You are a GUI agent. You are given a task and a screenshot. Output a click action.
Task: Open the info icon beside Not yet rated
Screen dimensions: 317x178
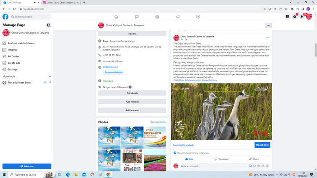point(130,87)
